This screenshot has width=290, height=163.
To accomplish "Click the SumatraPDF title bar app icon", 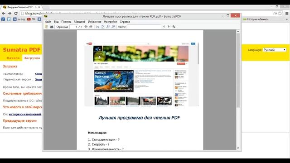I will pos(46,16).
